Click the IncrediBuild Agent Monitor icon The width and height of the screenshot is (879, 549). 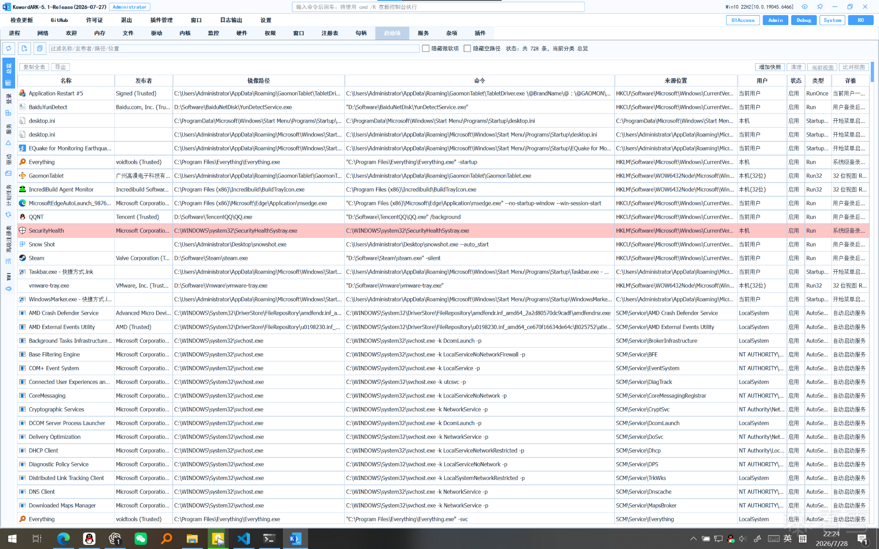point(22,189)
